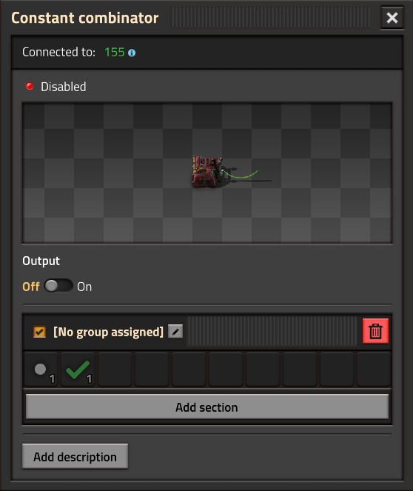The image size is (413, 491).
Task: Grab the title bar drag handle
Action: pos(270,18)
